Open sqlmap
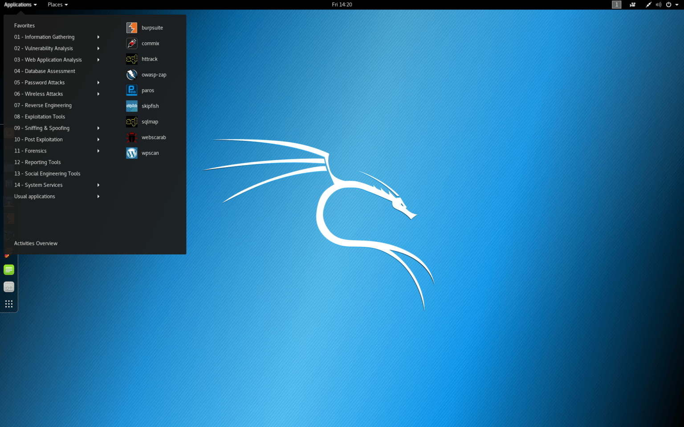This screenshot has height=427, width=684. [x=150, y=121]
